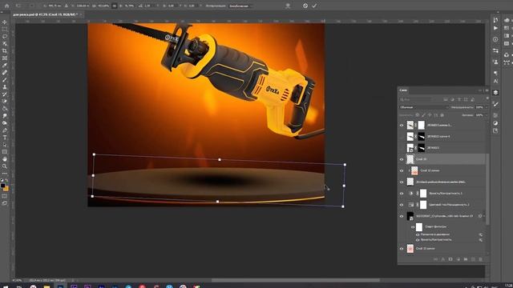This screenshot has width=513, height=288.
Task: Hide the bottom layer in Layers panel
Action: click(x=402, y=249)
